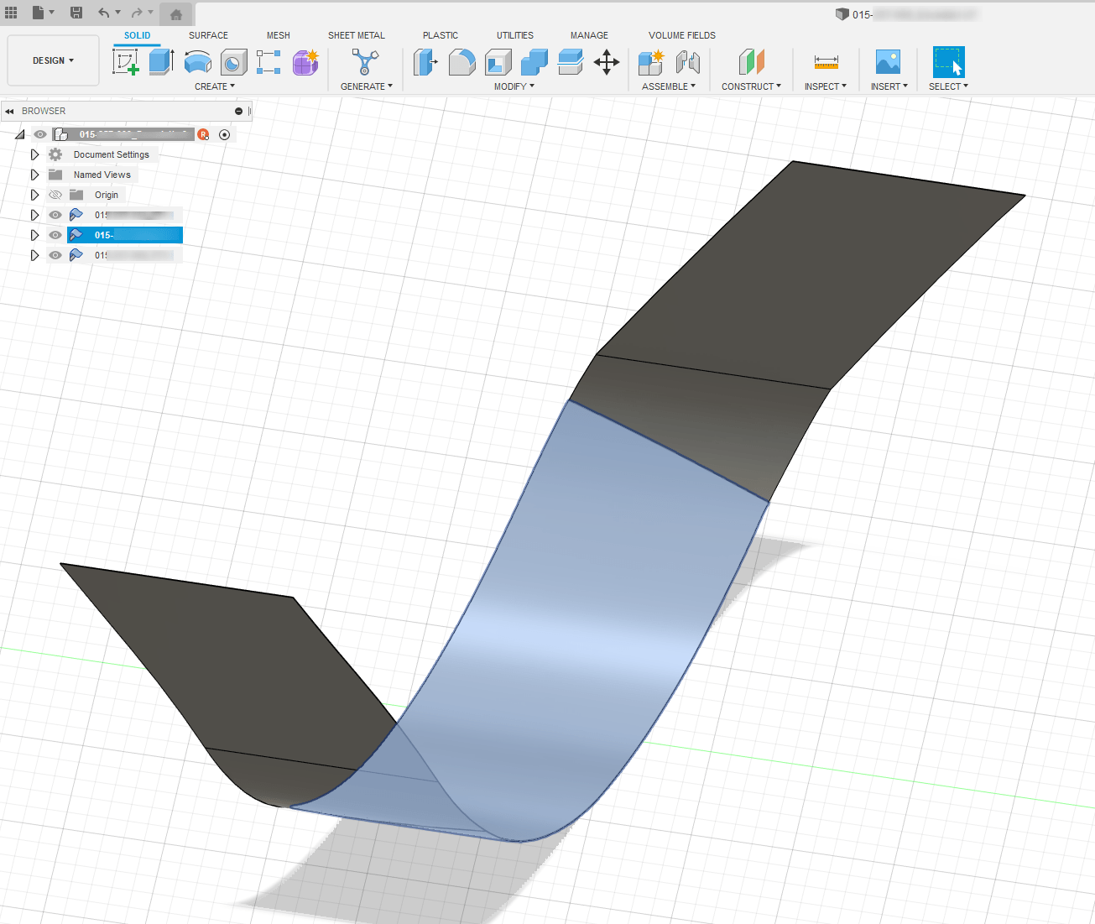Image resolution: width=1095 pixels, height=924 pixels.
Task: Open the DESIGN workspace switcher
Action: click(x=53, y=60)
